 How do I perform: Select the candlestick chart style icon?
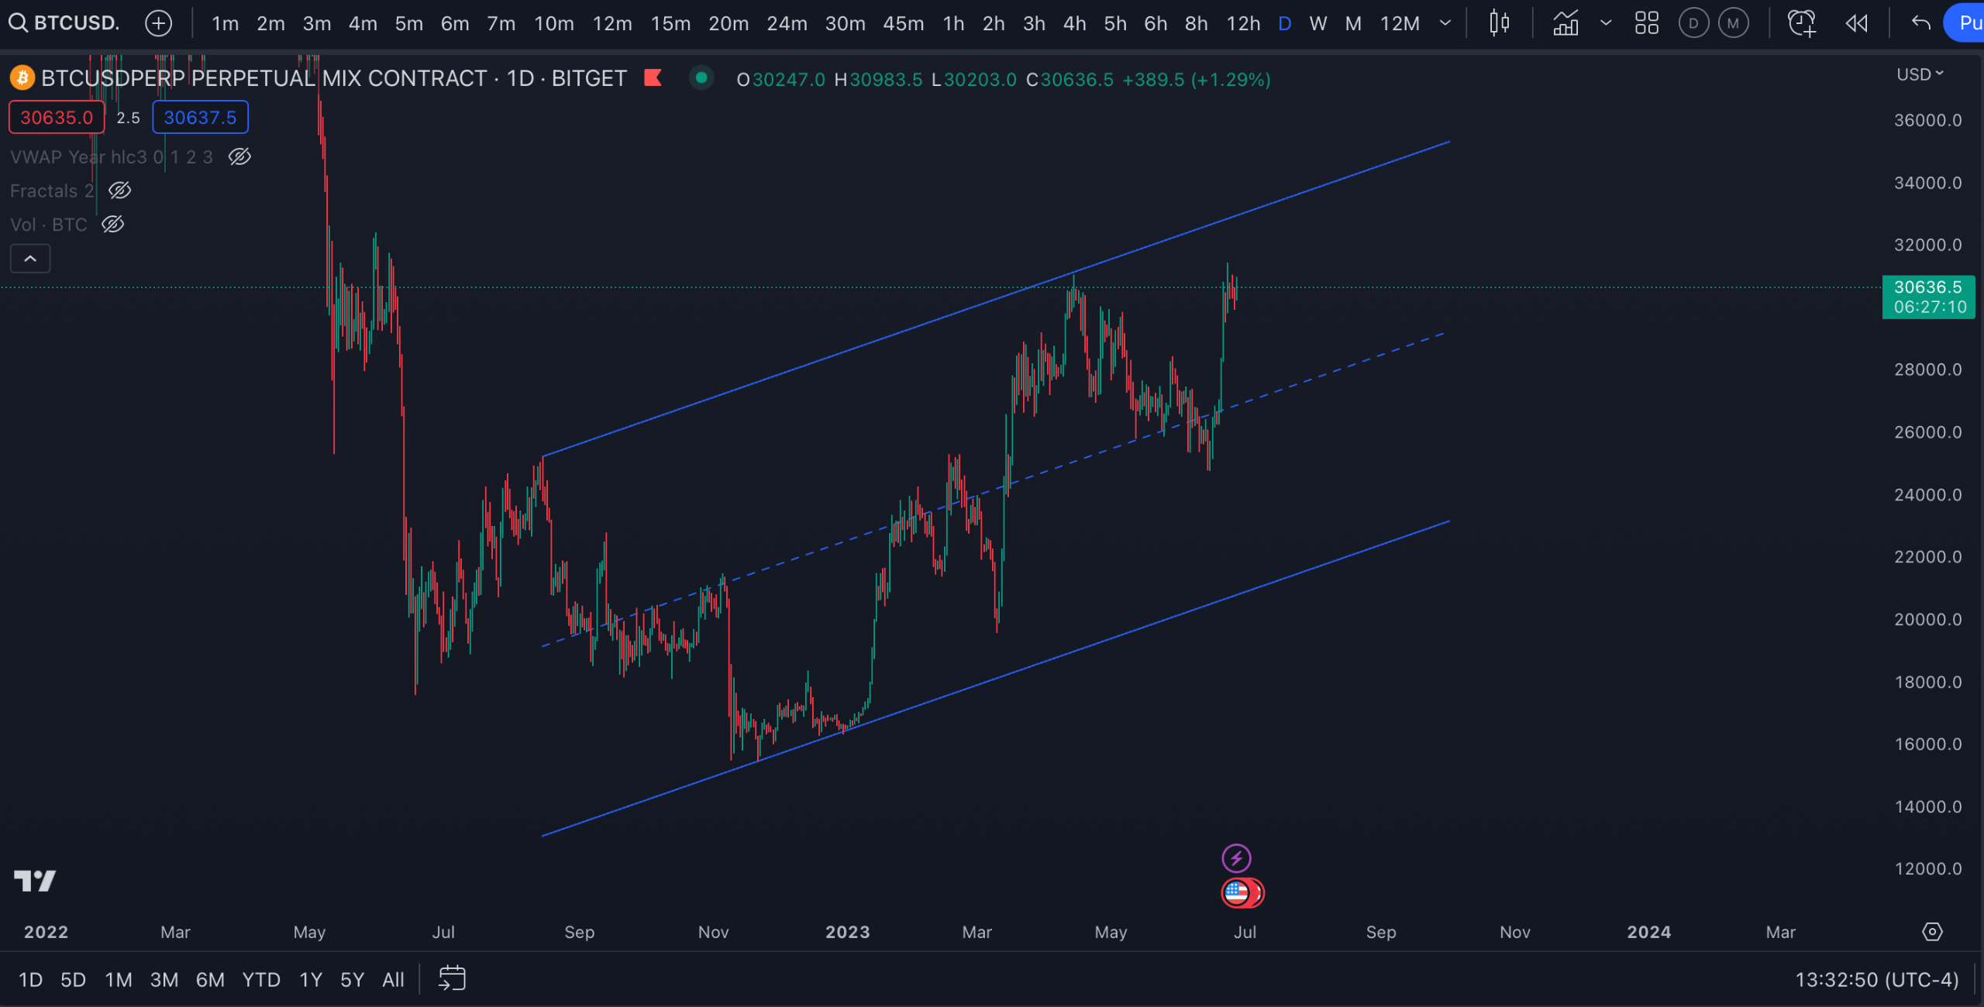click(x=1498, y=23)
